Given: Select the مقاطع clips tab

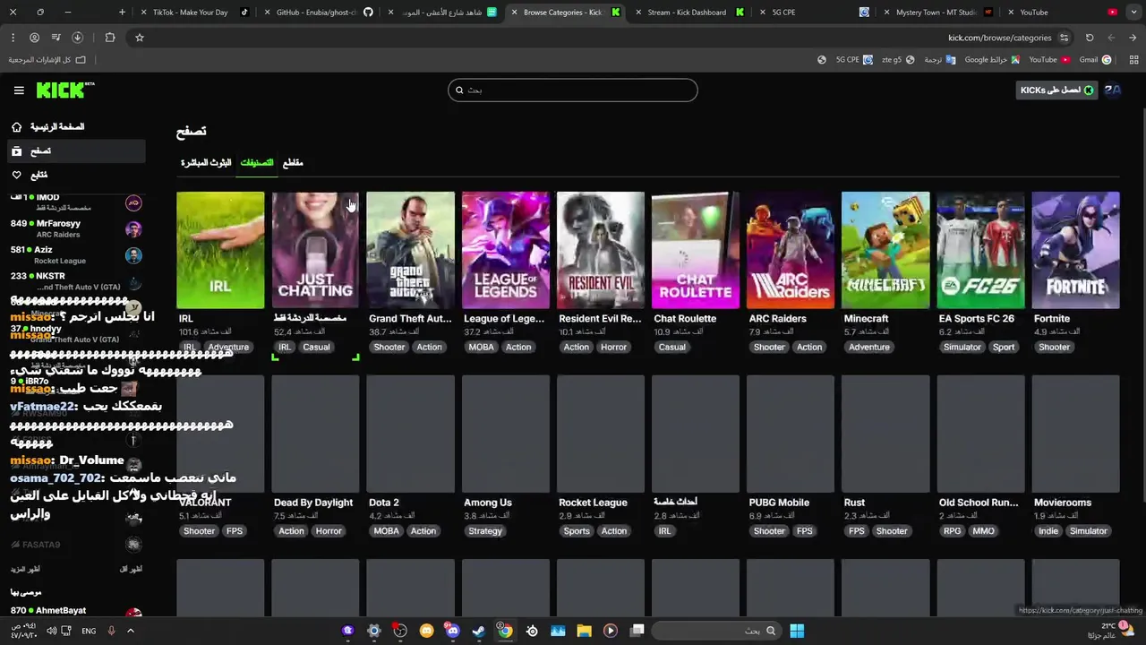Looking at the screenshot, I should pyautogui.click(x=293, y=163).
